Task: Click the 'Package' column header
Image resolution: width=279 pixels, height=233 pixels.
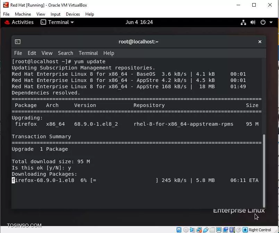Action: point(26,105)
